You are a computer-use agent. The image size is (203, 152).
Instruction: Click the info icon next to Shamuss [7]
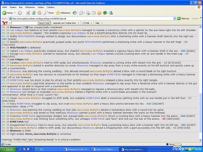pyautogui.click(x=27, y=27)
